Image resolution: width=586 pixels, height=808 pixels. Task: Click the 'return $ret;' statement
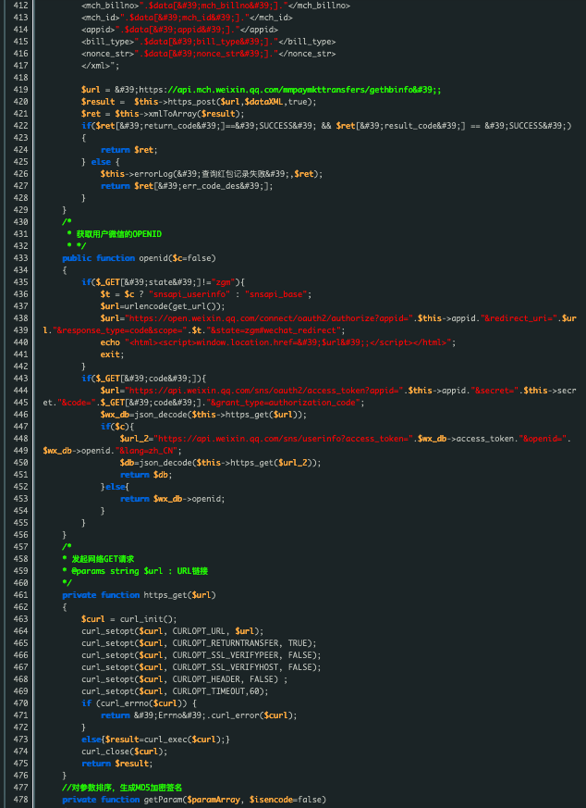[x=129, y=150]
